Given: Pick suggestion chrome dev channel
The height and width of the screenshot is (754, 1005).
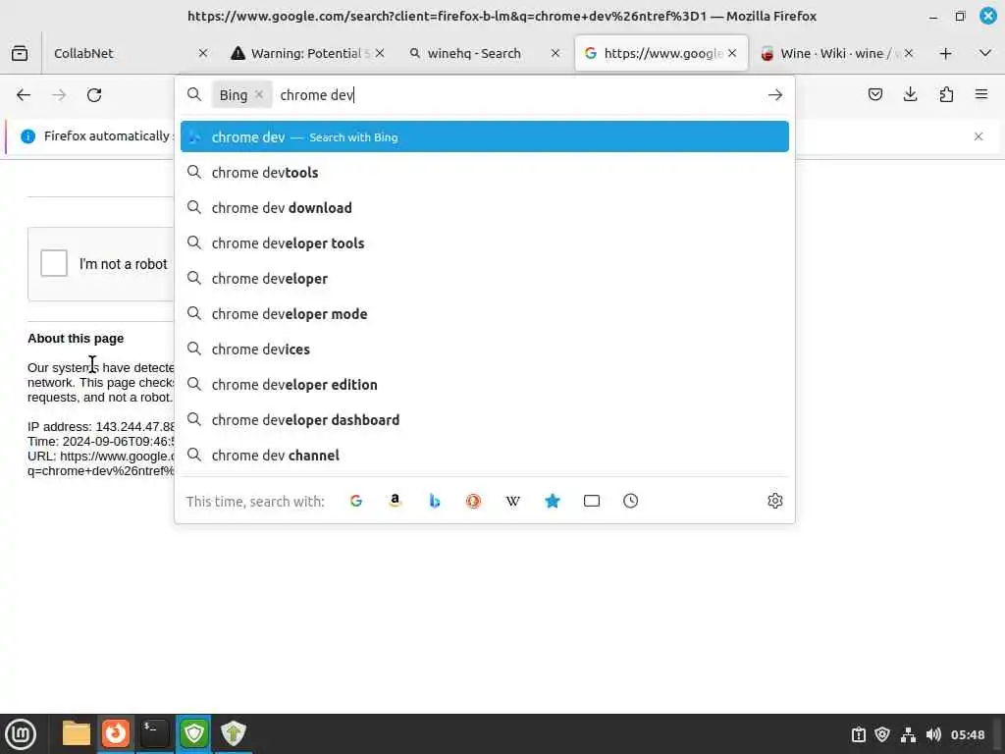Looking at the screenshot, I should tap(485, 455).
